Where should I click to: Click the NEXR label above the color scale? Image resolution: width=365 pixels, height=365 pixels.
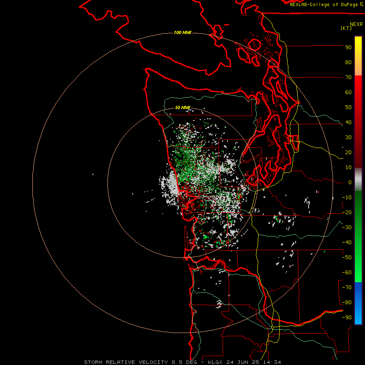[x=356, y=24]
